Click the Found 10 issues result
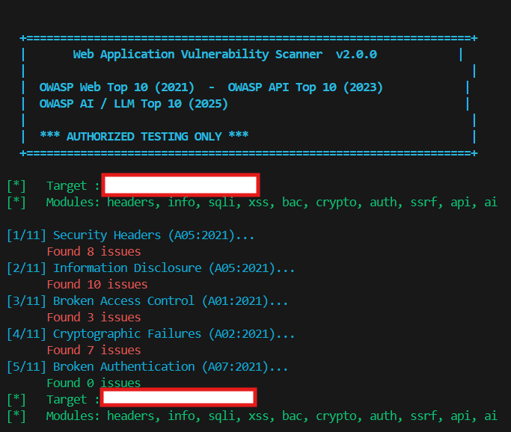511x432 pixels. tap(97, 285)
